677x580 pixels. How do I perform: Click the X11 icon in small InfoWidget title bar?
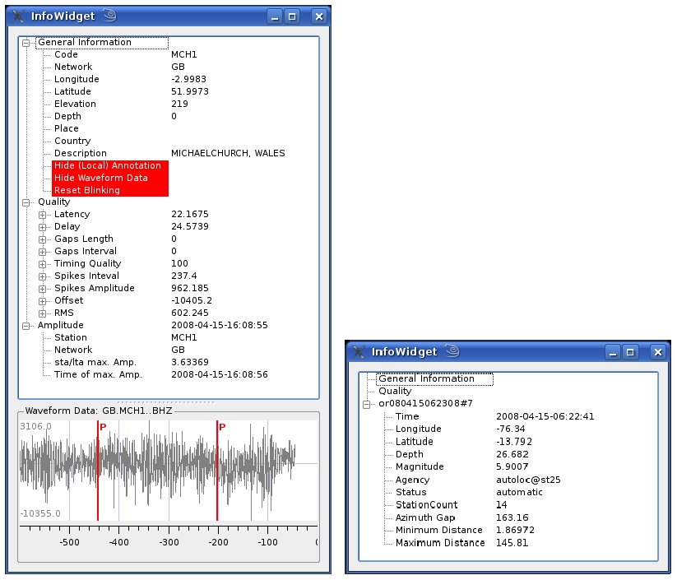359,351
